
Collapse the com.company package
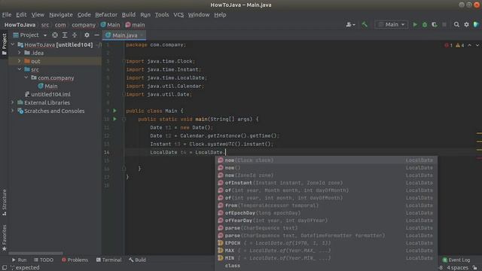pos(26,78)
